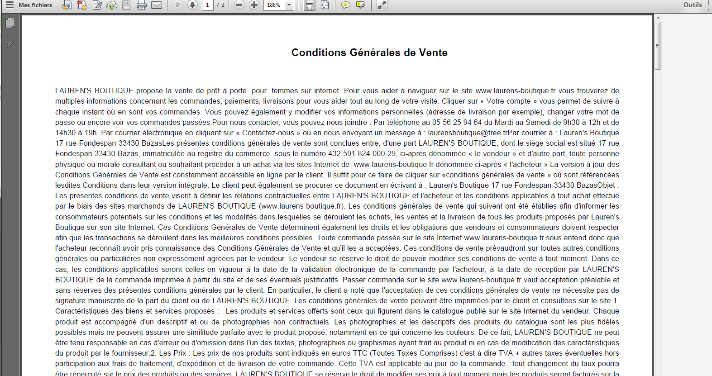Click the fit one full page icon
The height and width of the screenshot is (376, 712).
(325, 5)
